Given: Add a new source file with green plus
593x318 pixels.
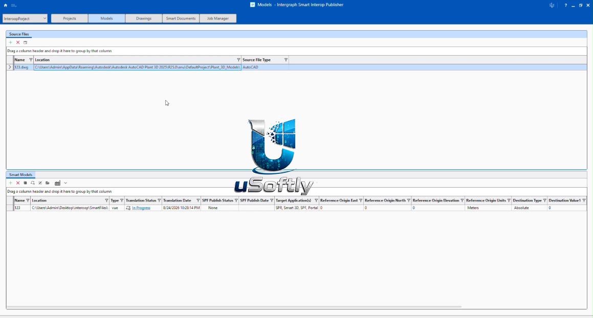Looking at the screenshot, I should pyautogui.click(x=11, y=42).
